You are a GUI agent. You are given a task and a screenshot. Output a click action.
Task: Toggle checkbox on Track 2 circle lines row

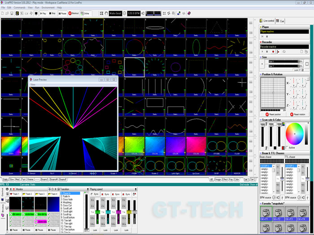coord(23,214)
